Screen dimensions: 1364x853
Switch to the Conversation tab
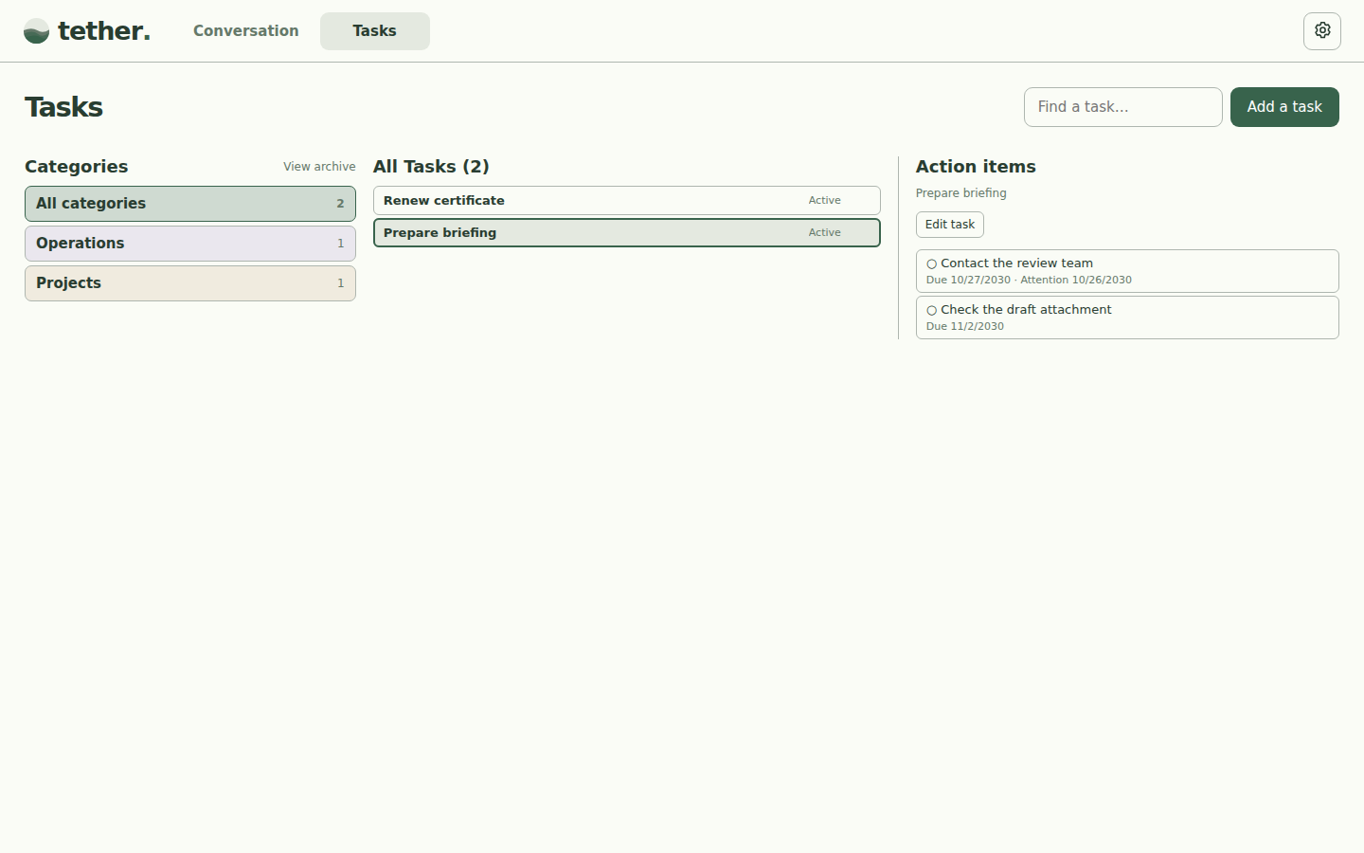coord(245,31)
